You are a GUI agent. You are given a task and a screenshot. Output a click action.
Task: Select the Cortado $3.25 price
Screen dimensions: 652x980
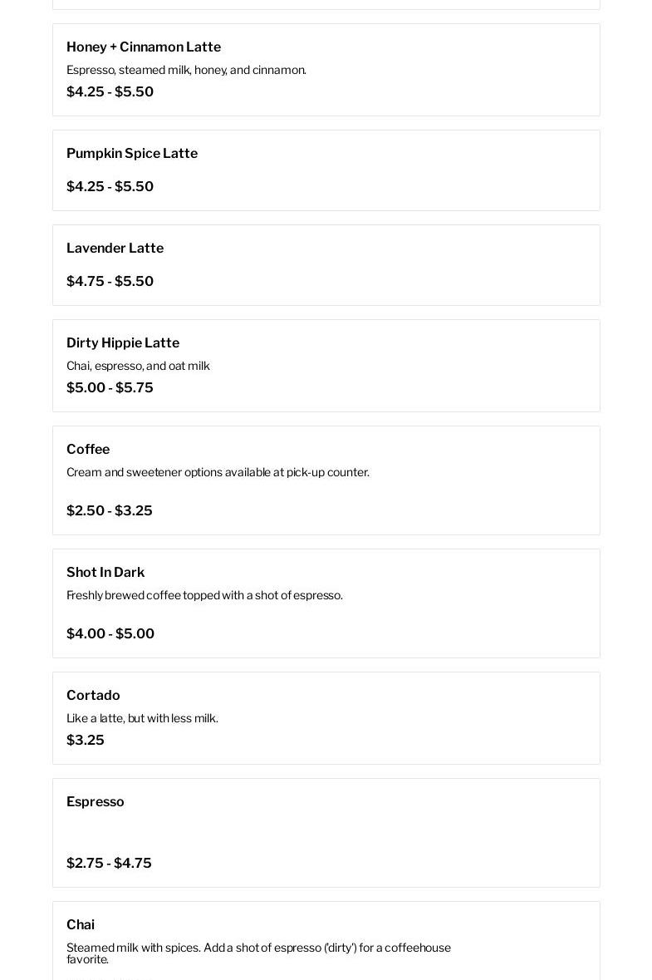pyautogui.click(x=86, y=741)
